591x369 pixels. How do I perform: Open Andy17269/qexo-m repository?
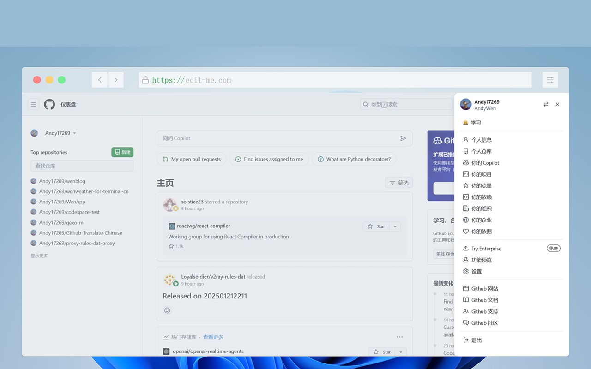point(61,223)
